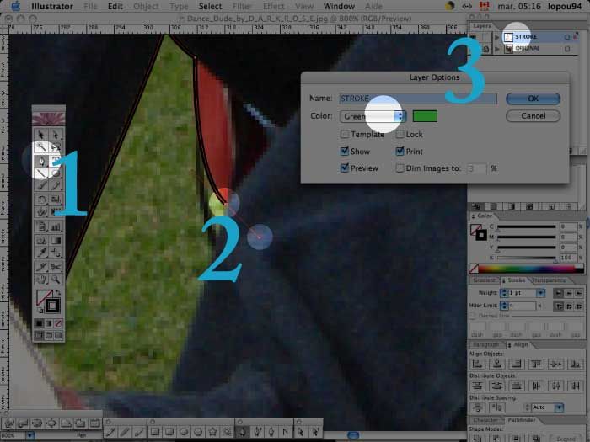Select the Pen tool in the toolbox
Image resolution: width=590 pixels, height=442 pixels.
tap(41, 161)
